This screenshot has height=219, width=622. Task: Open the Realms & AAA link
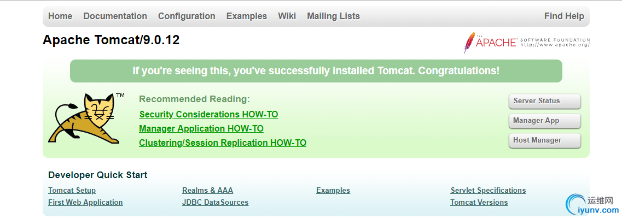pos(207,191)
